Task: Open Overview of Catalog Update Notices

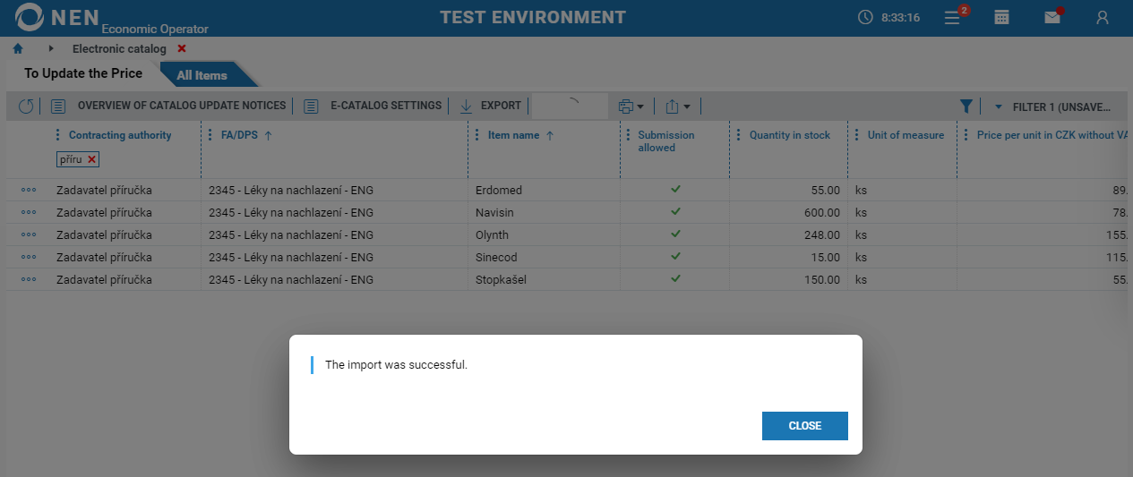Action: tap(181, 106)
